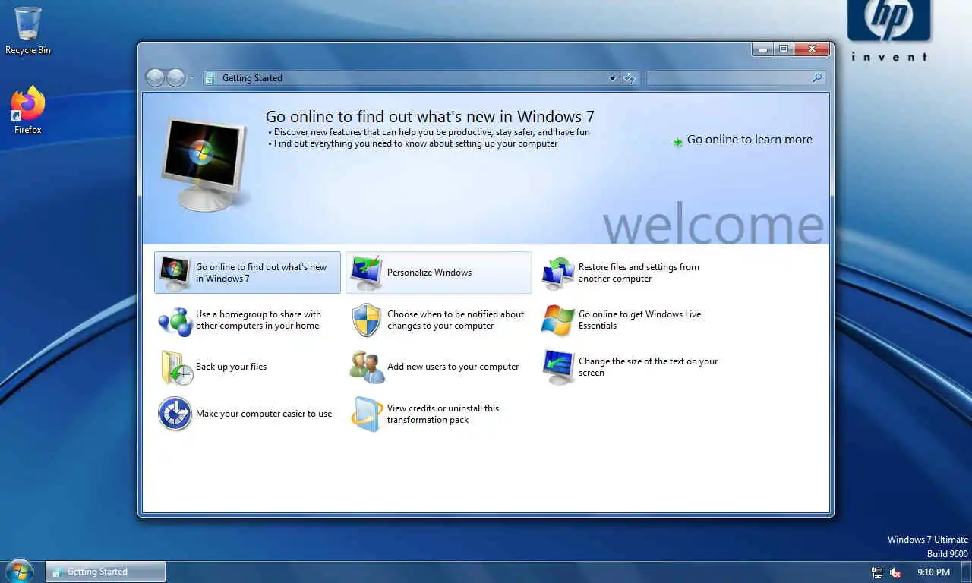Click the refresh button next to address bar
The width and height of the screenshot is (972, 583).
coord(629,78)
